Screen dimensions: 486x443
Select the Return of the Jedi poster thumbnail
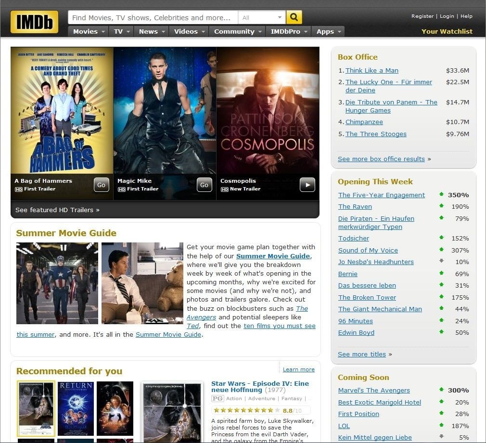coord(76,408)
